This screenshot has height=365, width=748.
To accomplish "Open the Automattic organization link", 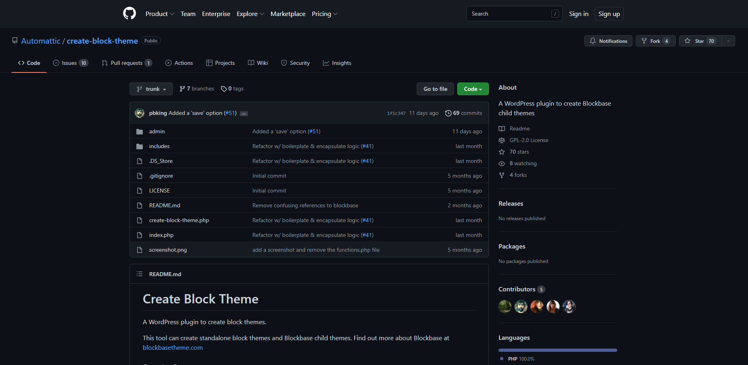I will point(41,41).
